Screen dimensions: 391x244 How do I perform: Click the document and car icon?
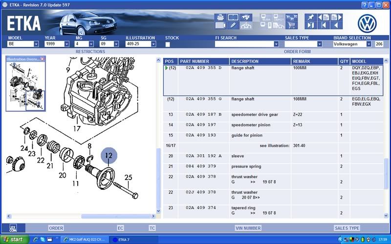[279, 25]
